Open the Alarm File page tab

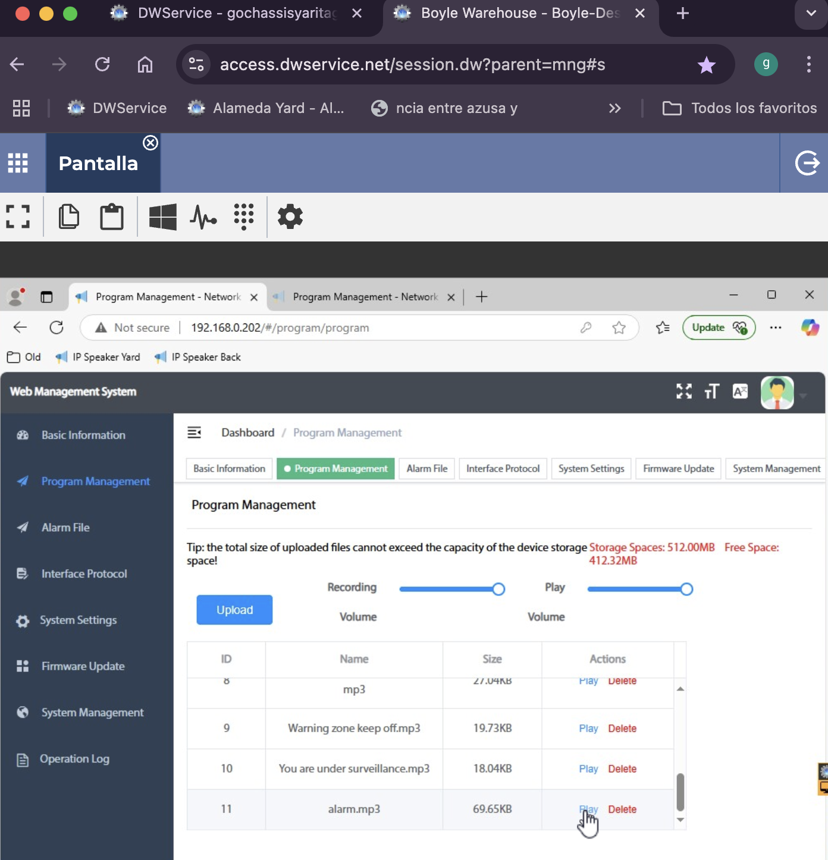coord(427,469)
